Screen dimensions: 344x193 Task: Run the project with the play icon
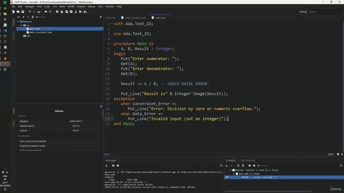81,12
